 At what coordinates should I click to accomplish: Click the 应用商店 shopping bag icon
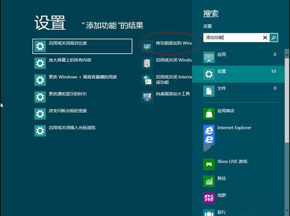coord(209,114)
